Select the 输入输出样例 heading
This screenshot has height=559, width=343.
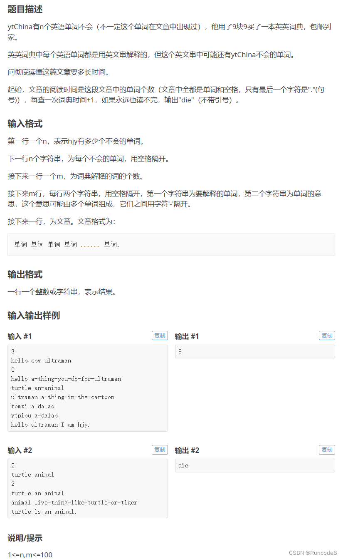pos(34,315)
